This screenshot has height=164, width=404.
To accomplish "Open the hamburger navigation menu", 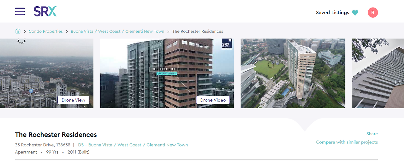I will point(20,12).
